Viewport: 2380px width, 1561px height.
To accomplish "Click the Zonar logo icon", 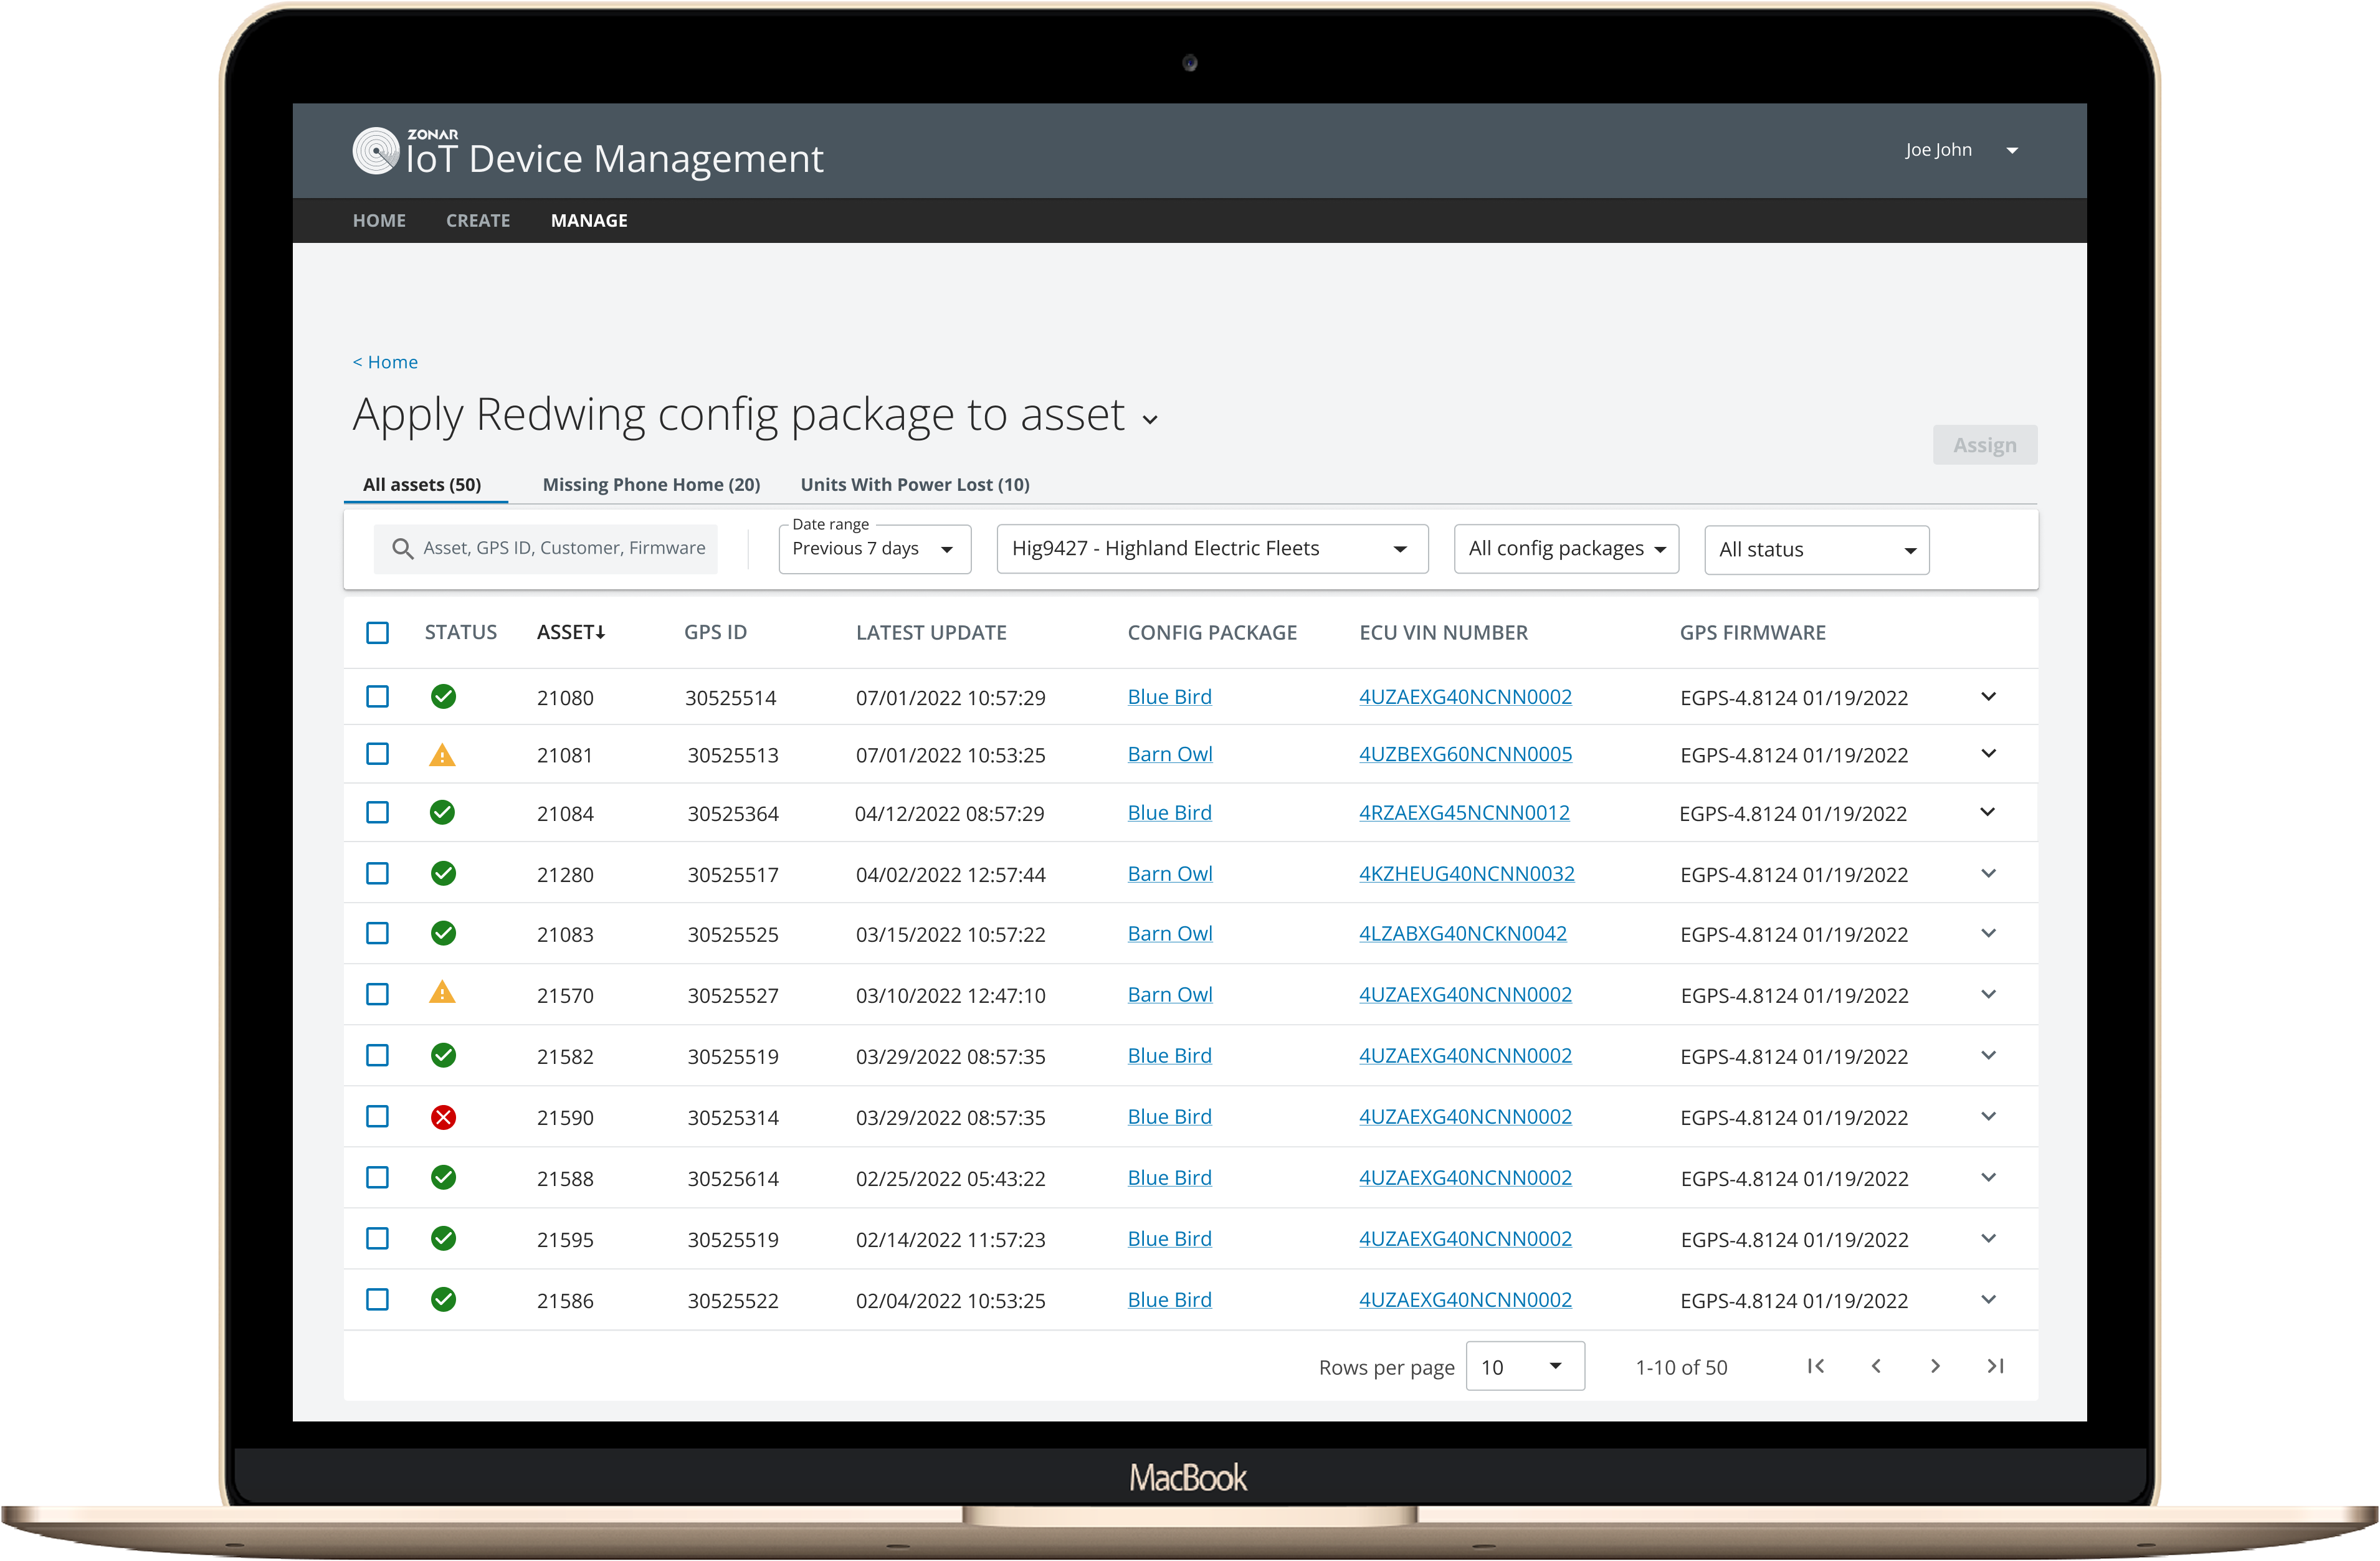I will pyautogui.click(x=376, y=151).
